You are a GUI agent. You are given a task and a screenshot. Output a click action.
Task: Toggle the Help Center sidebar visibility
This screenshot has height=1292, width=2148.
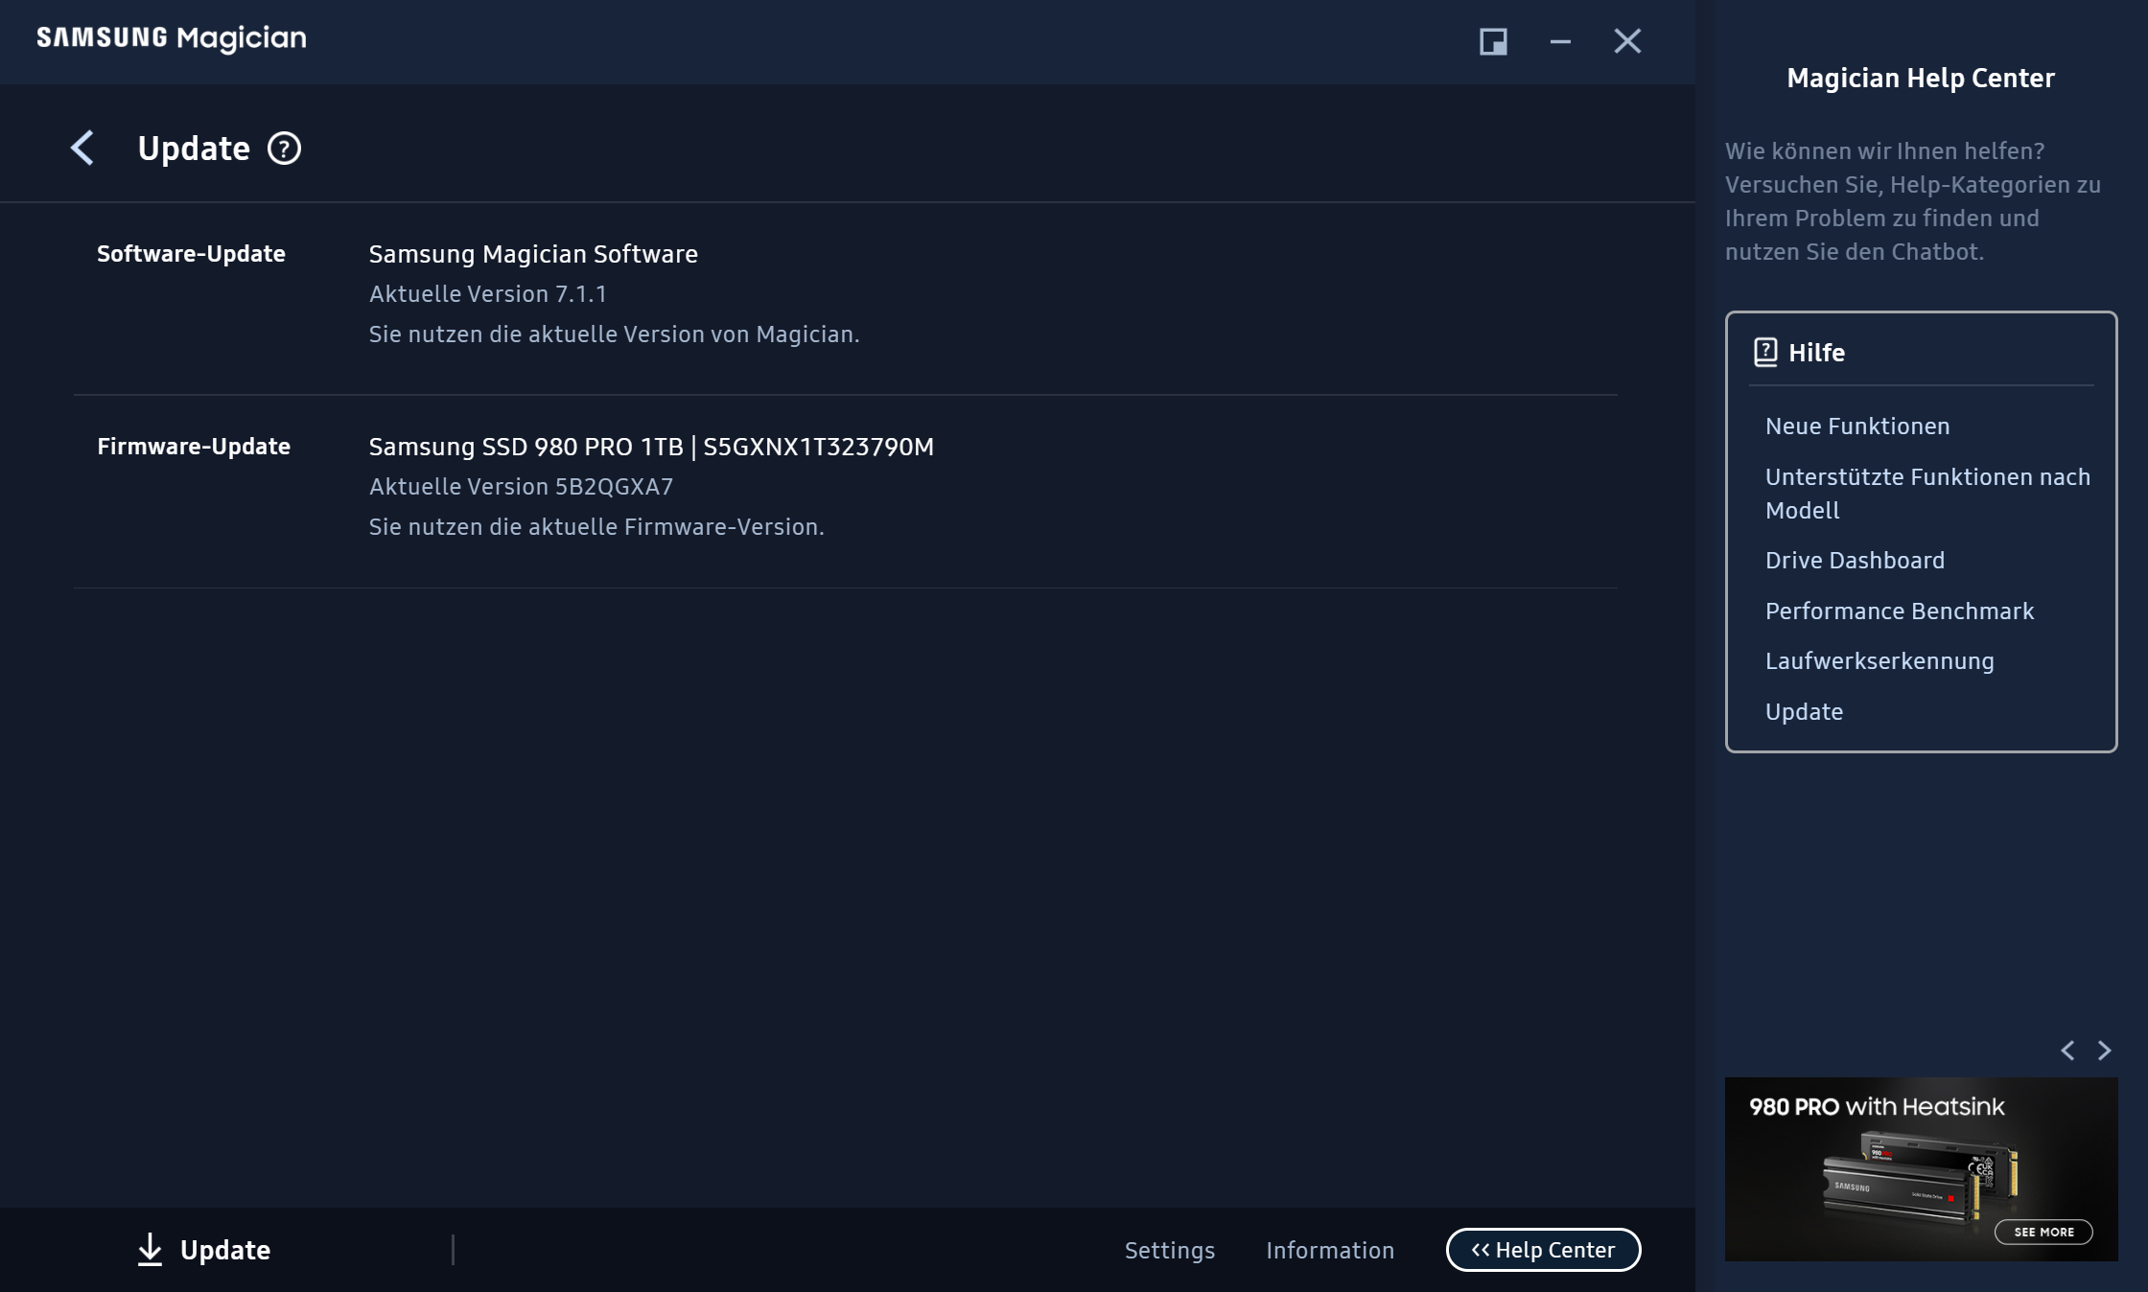[1544, 1249]
